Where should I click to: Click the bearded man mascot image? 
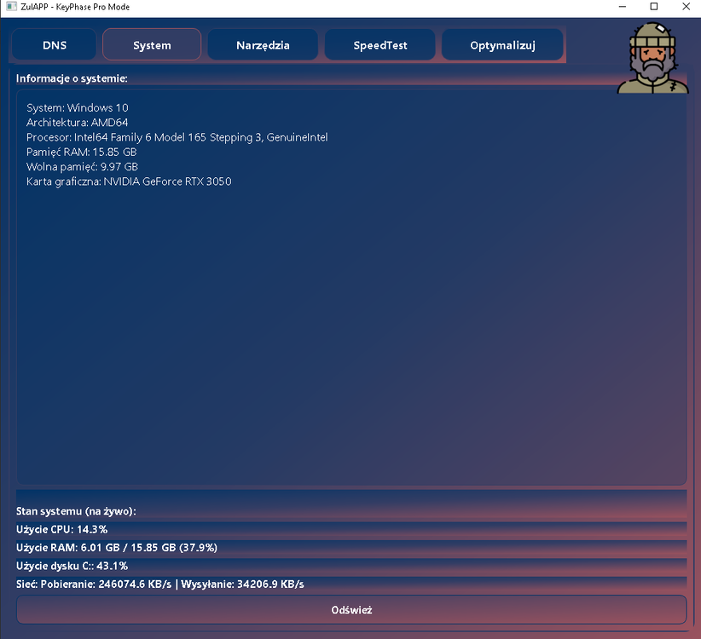click(x=652, y=58)
